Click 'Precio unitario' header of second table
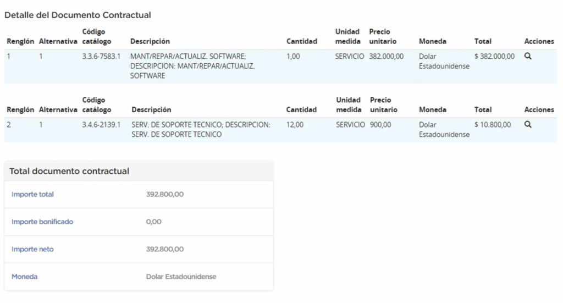 coord(383,104)
